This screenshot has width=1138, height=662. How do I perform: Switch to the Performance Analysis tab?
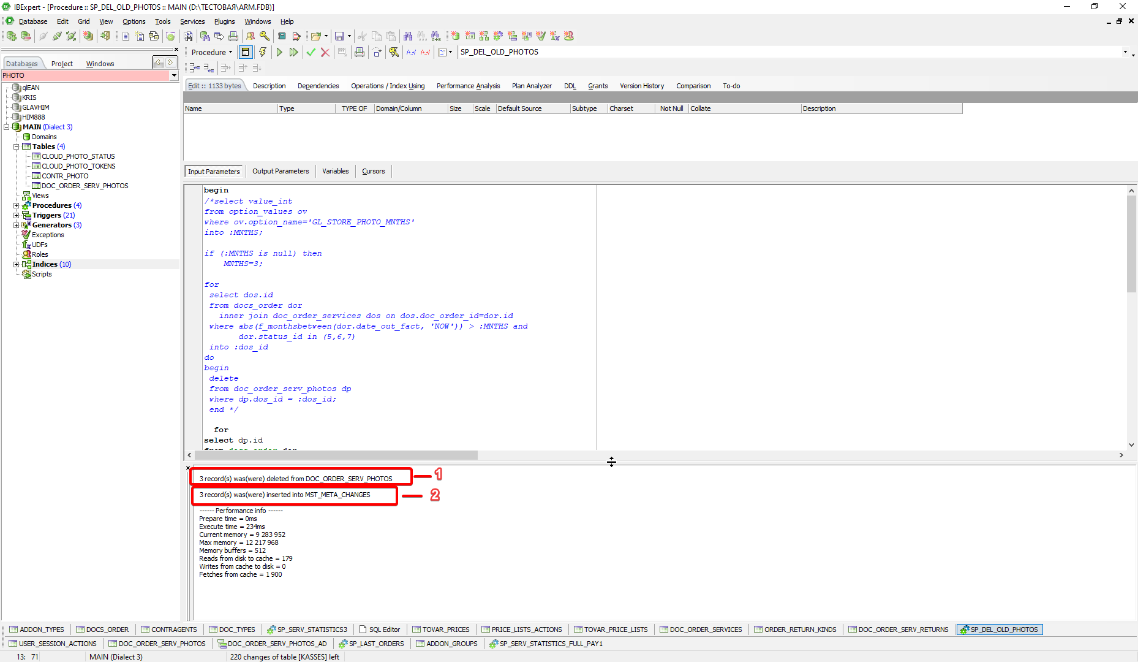(468, 86)
